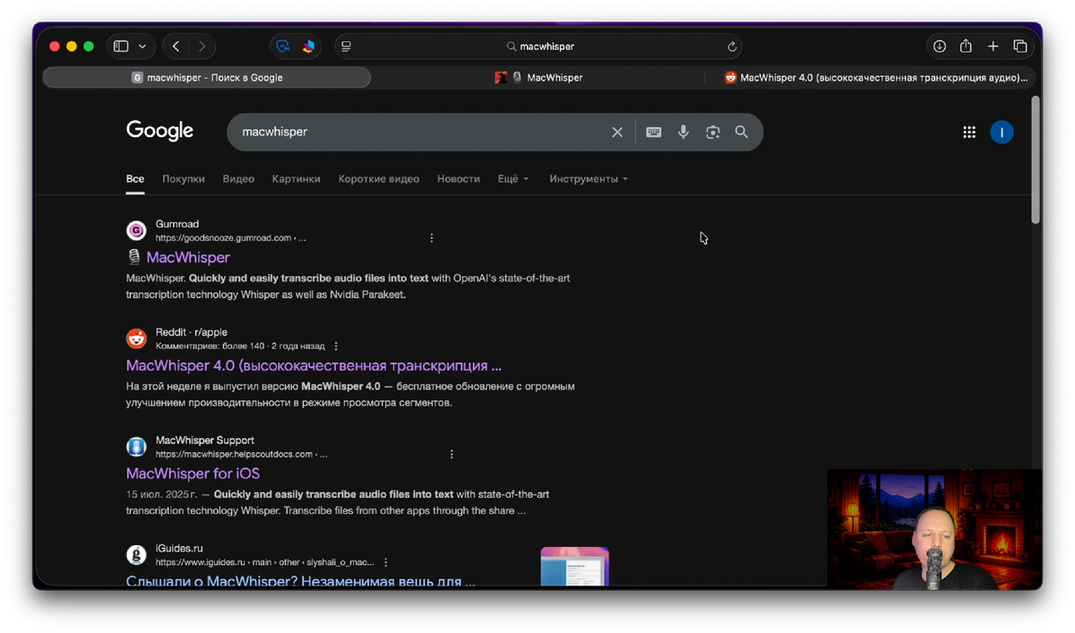Open Google Lens search by image
This screenshot has width=1075, height=633.
[712, 132]
